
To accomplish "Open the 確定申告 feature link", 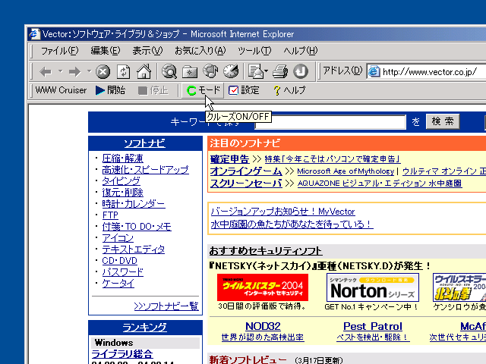I will (x=229, y=159).
